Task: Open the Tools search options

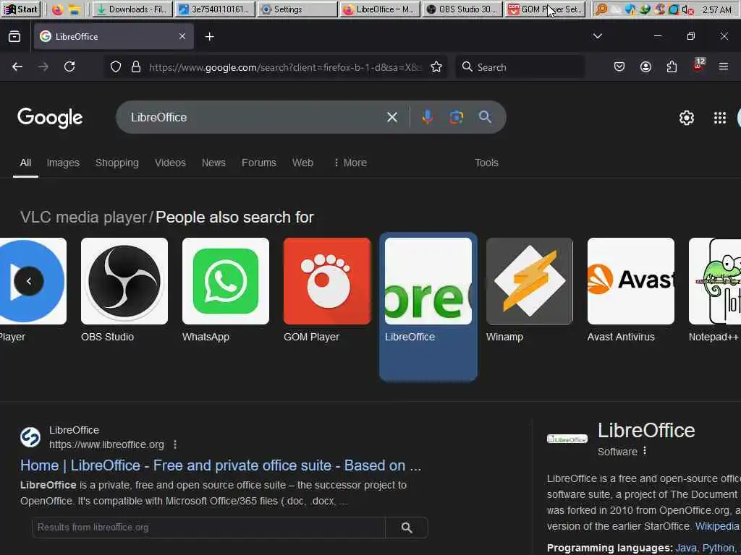Action: tap(486, 163)
